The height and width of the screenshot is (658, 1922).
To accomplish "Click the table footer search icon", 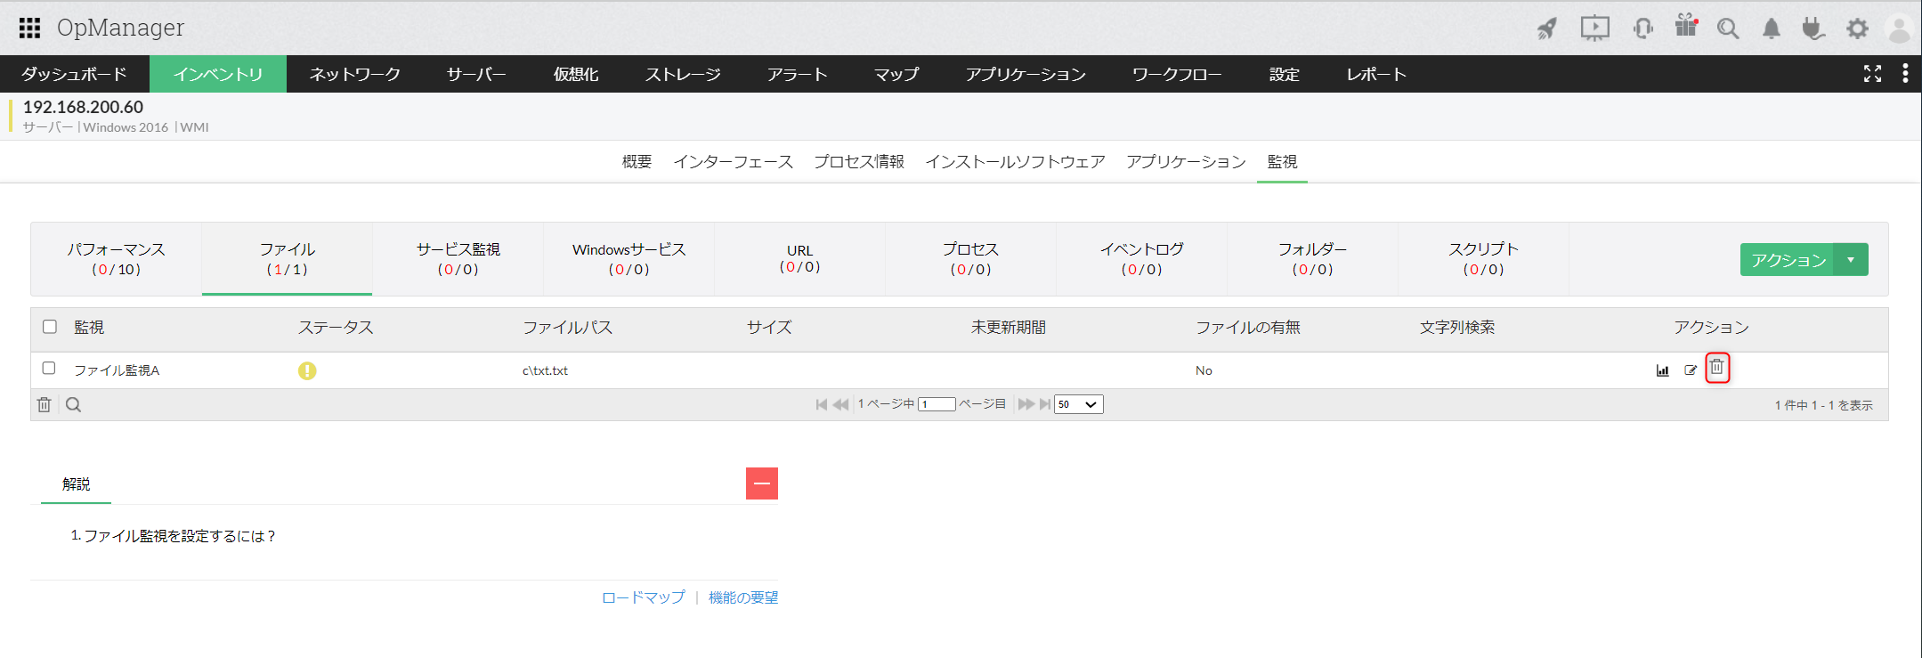I will point(74,405).
